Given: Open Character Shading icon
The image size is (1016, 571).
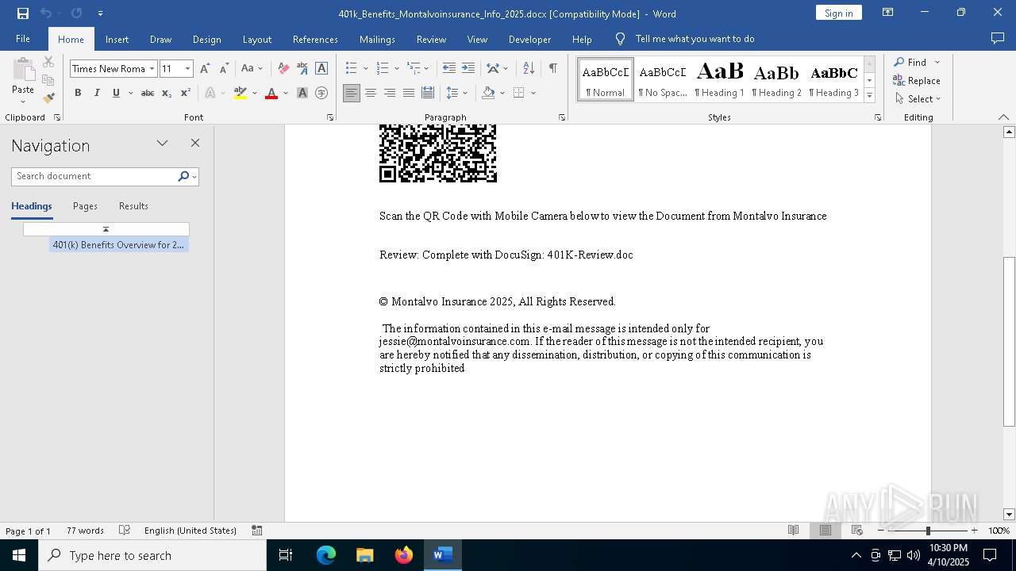Looking at the screenshot, I should (302, 94).
